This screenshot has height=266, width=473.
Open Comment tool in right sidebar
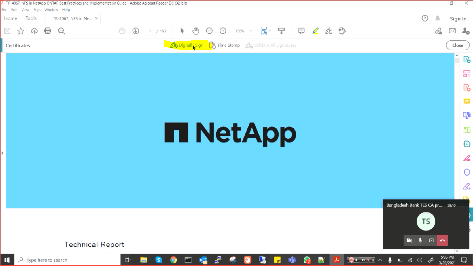[467, 102]
